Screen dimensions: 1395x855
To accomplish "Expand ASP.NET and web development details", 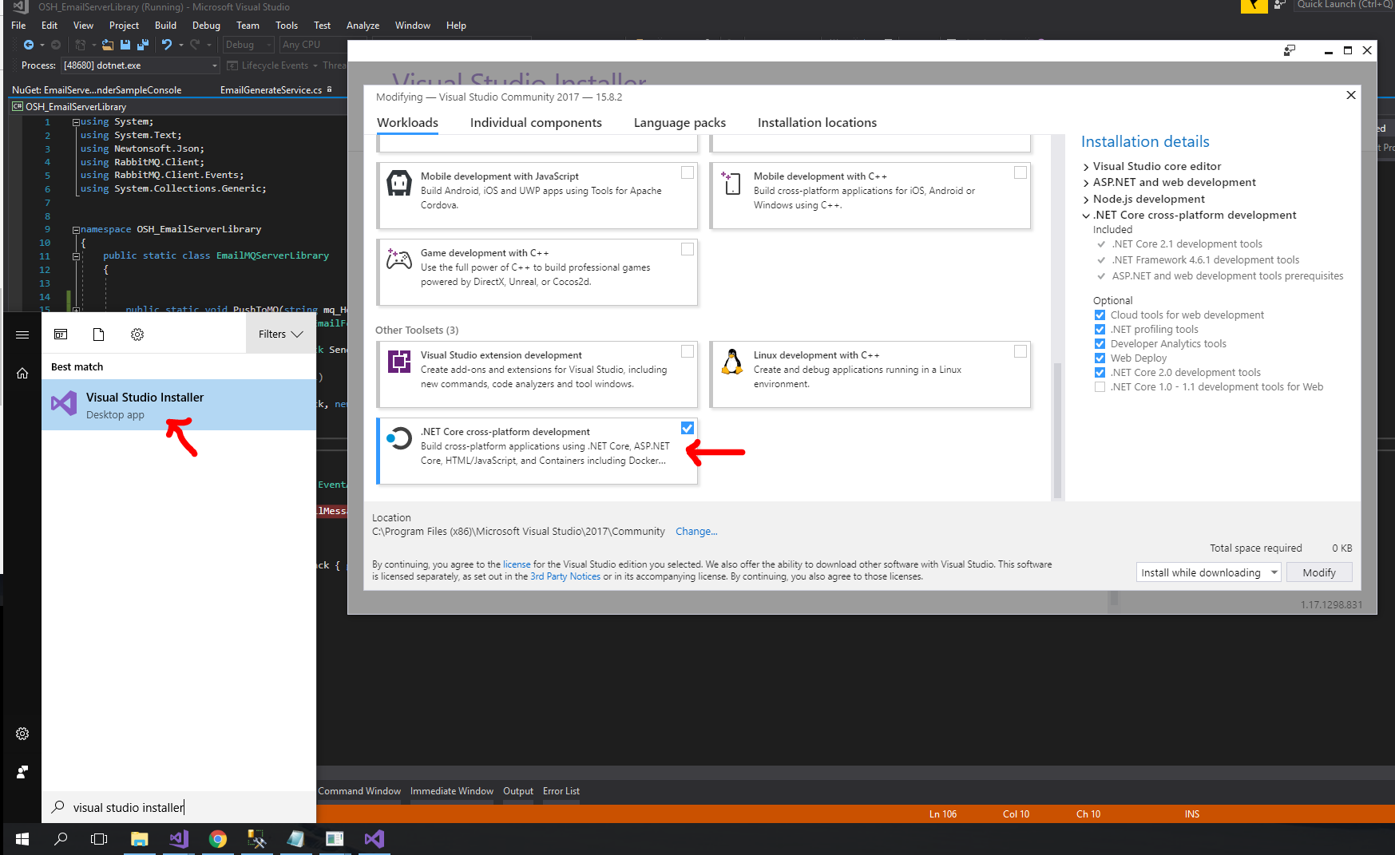I will (x=1086, y=183).
